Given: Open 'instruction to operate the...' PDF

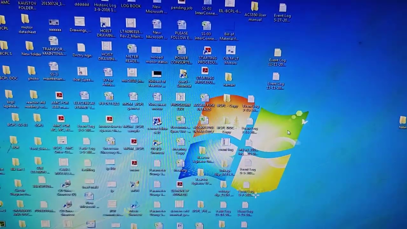Looking at the screenshot, I should pyautogui.click(x=110, y=124).
